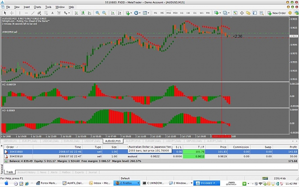Click the connection status bars indicator
The image size is (299, 187).
tap(265, 178)
